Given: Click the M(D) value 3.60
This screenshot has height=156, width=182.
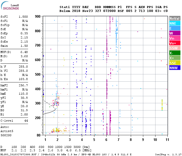Looking at the screenshot, I should [x=24, y=56].
